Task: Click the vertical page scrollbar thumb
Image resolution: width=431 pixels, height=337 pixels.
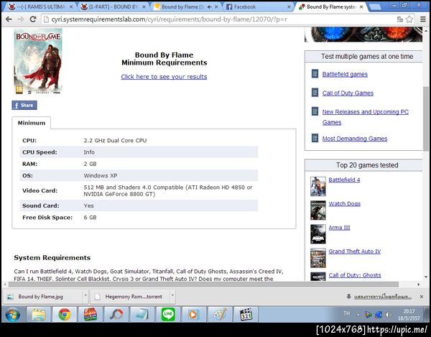Action: pyautogui.click(x=426, y=119)
